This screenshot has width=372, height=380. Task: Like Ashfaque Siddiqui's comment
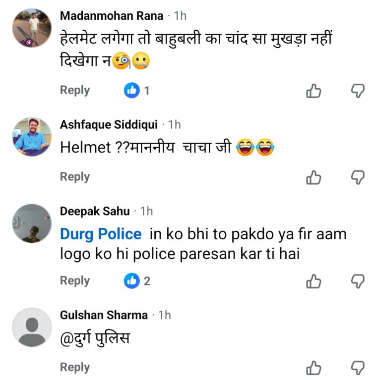pyautogui.click(x=314, y=177)
